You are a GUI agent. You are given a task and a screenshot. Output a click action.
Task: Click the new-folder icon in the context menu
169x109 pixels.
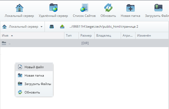coord(20,75)
